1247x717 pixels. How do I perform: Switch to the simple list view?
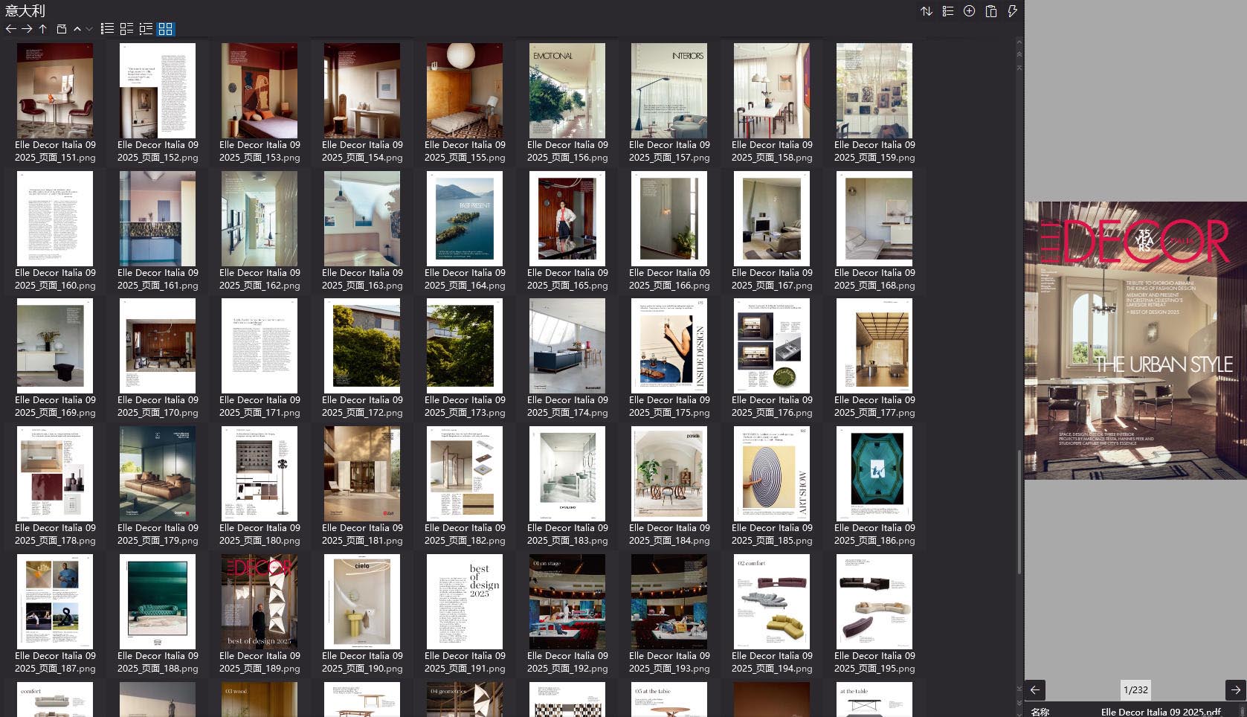pyautogui.click(x=108, y=29)
